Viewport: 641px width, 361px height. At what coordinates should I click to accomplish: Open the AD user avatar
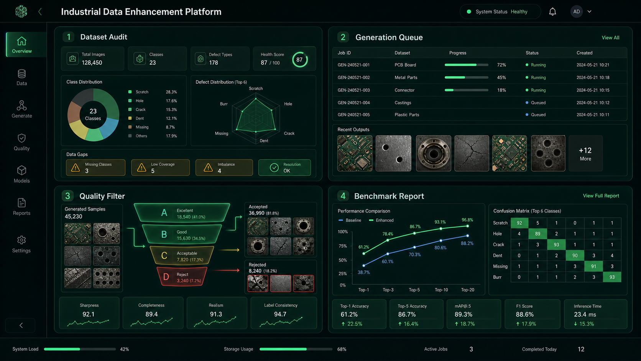tap(577, 12)
